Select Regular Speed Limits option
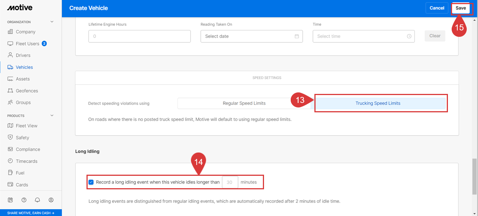 coord(244,103)
